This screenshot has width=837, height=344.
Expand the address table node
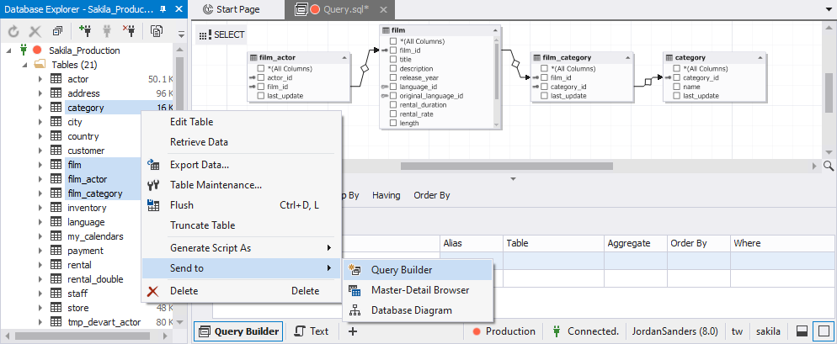point(40,93)
